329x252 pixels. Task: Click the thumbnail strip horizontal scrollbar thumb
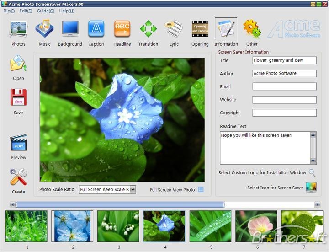pos(120,204)
